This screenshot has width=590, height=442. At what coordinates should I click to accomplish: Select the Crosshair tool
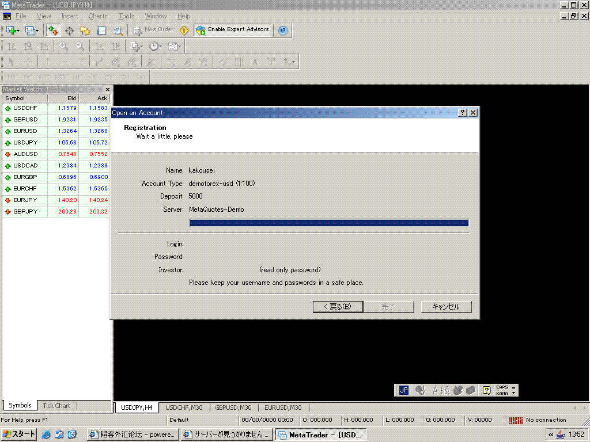pyautogui.click(x=28, y=62)
